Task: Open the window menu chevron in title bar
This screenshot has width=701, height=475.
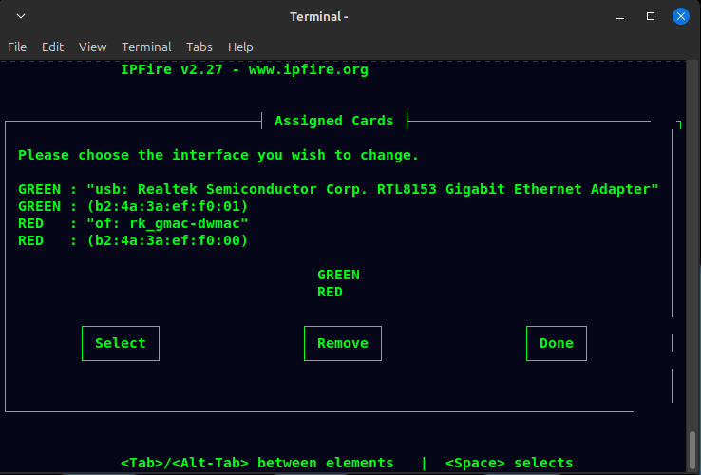Action: 21,16
